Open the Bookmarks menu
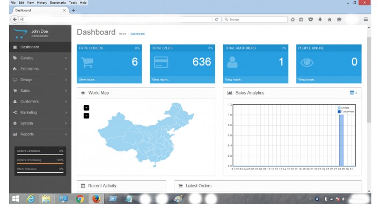This screenshot has height=204, width=381. click(58, 3)
